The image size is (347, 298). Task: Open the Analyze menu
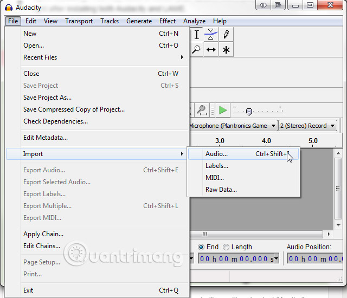(x=194, y=21)
